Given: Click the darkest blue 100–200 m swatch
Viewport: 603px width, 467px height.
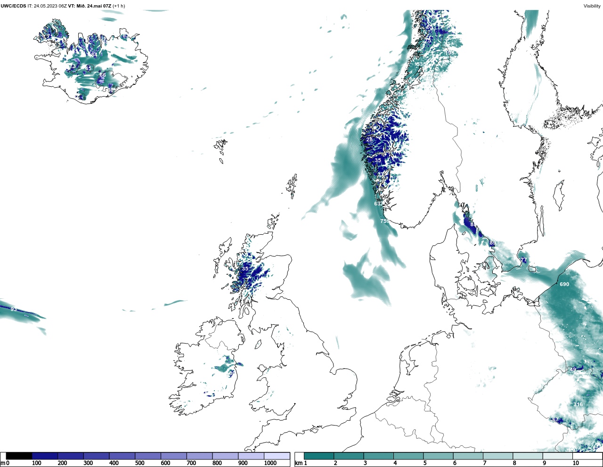Looking at the screenshot, I should point(45,456).
